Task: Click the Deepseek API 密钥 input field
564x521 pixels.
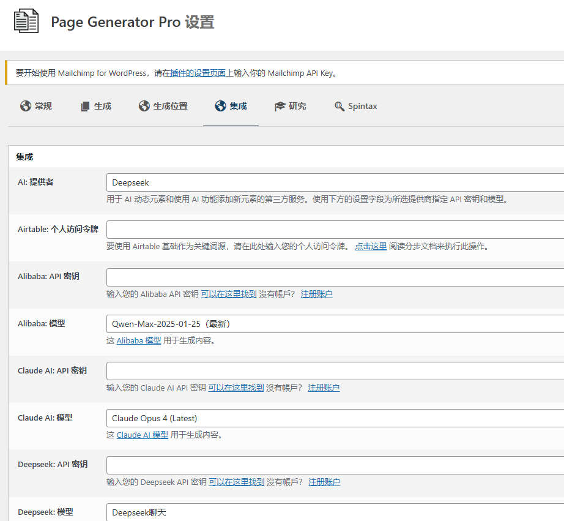Action: (x=335, y=465)
